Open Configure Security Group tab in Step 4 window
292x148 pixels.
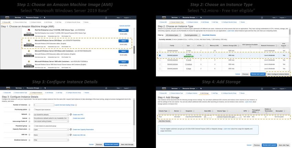click(x=229, y=93)
